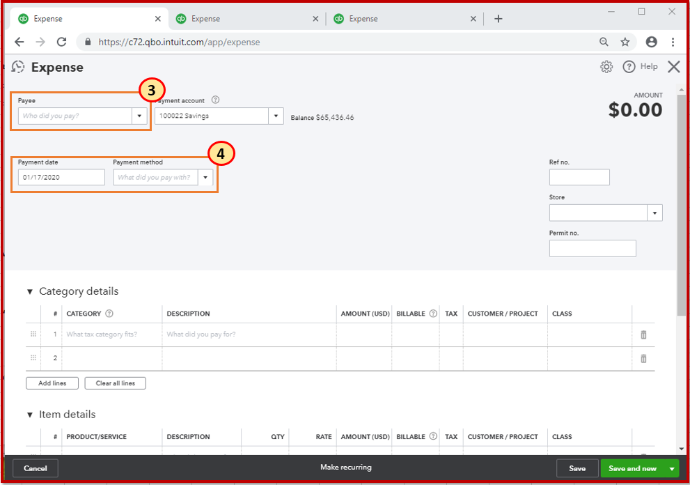Close the Expense form with X
Image resolution: width=690 pixels, height=485 pixels.
(674, 67)
